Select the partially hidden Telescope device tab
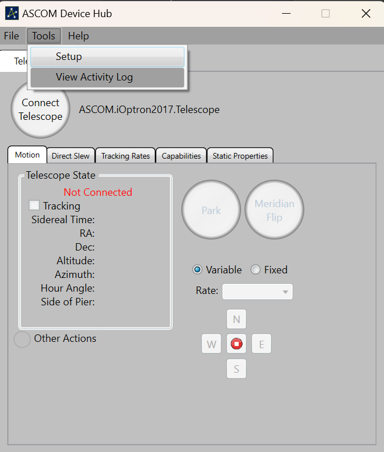The image size is (384, 452). [x=14, y=61]
